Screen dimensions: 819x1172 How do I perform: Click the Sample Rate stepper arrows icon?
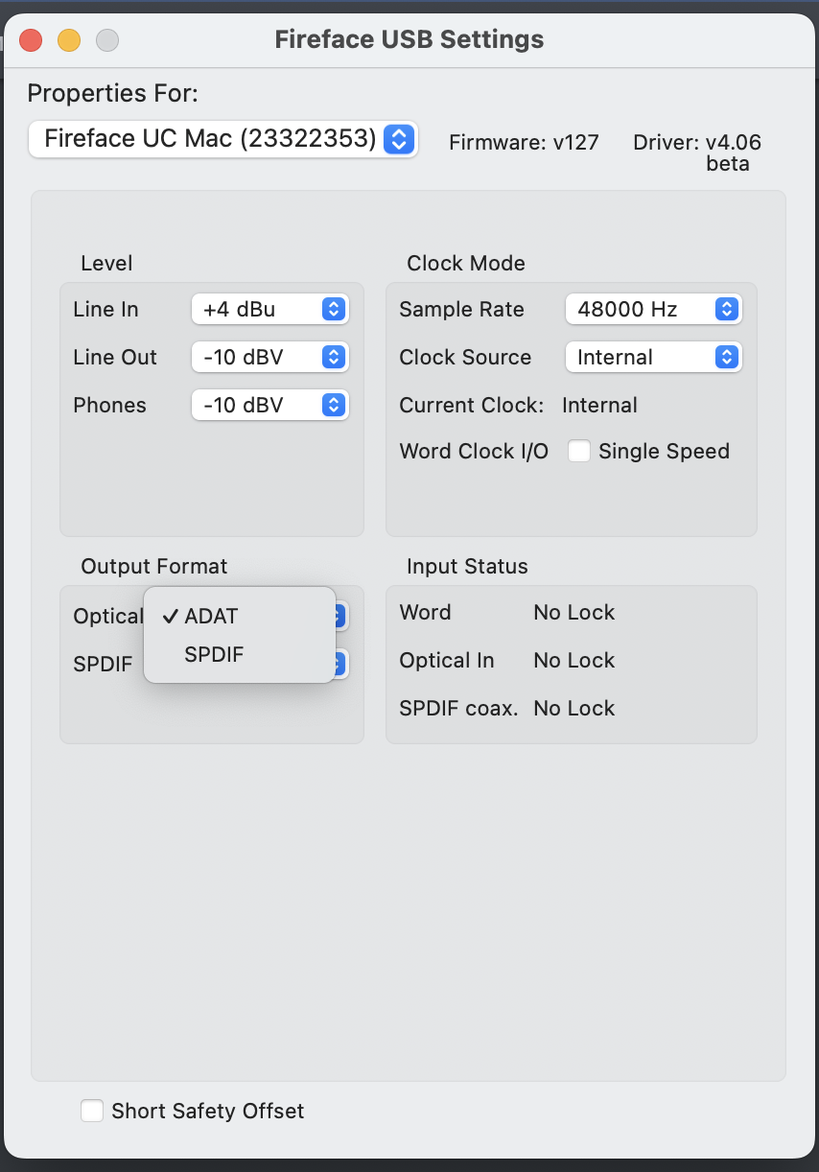point(726,309)
